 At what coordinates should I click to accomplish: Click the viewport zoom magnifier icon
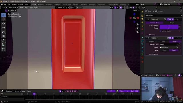coord(138,24)
